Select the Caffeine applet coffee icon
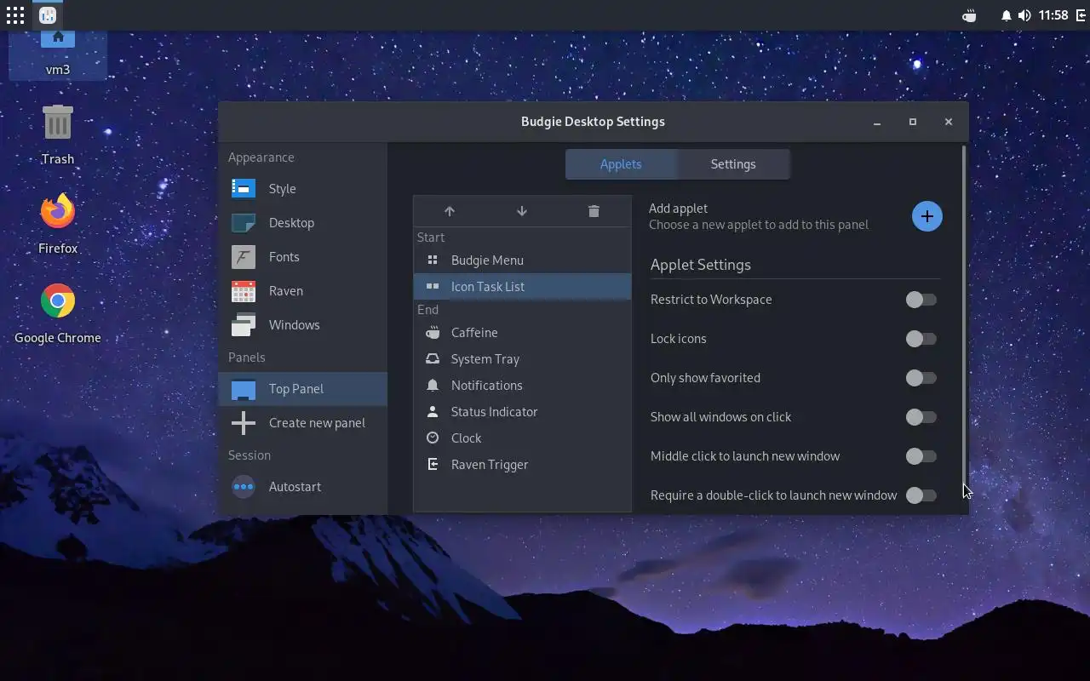 pos(433,333)
